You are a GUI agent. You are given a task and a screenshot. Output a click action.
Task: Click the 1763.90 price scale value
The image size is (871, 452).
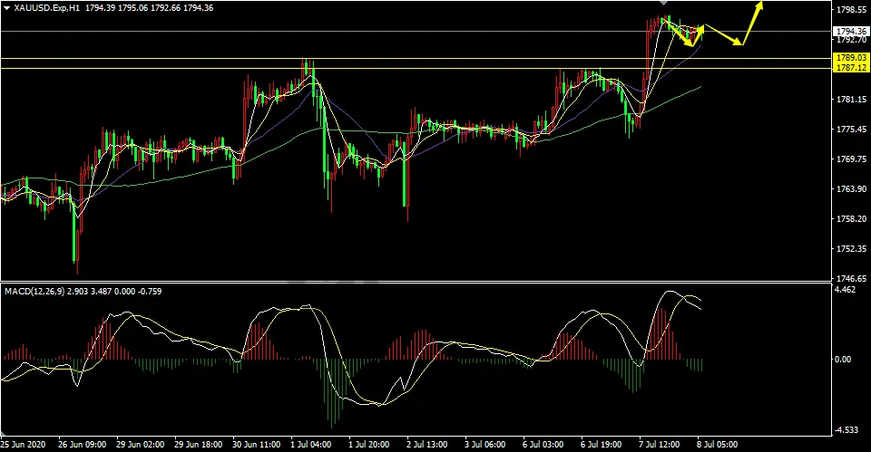pyautogui.click(x=851, y=189)
